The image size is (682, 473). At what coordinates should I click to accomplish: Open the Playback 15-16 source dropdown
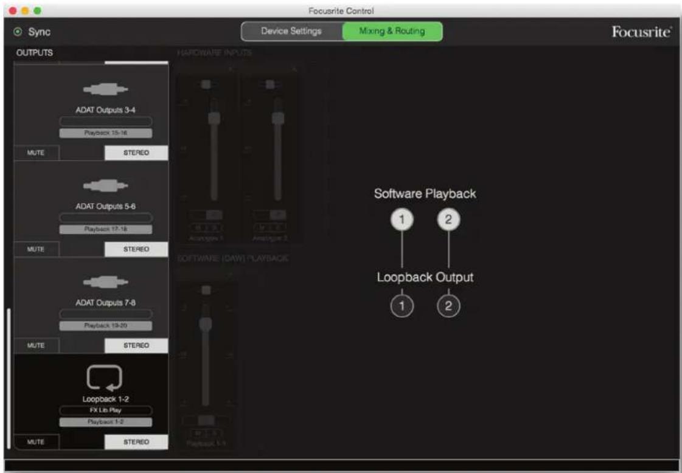click(106, 133)
